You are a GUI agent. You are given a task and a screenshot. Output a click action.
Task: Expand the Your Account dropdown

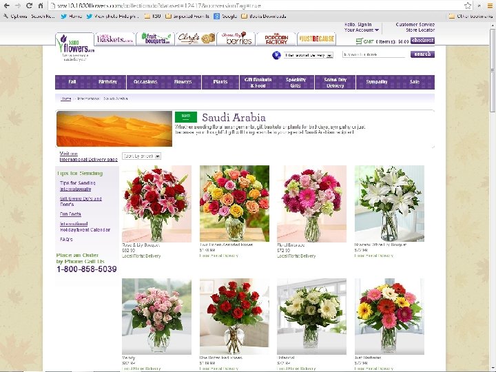click(x=361, y=30)
